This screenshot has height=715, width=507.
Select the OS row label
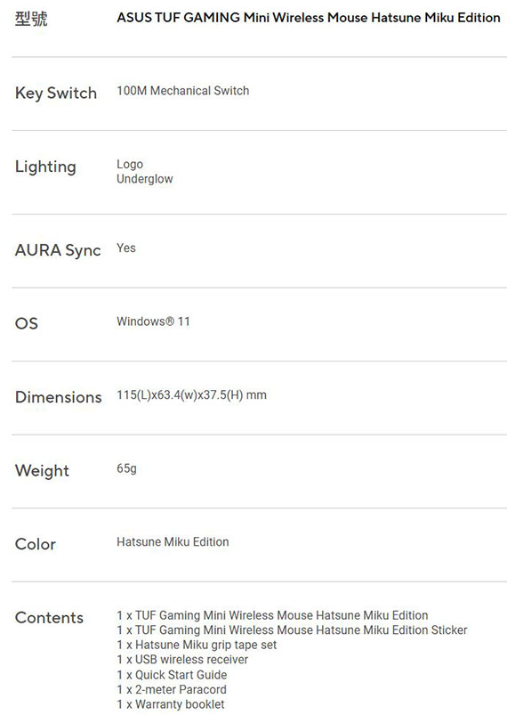[x=27, y=323]
